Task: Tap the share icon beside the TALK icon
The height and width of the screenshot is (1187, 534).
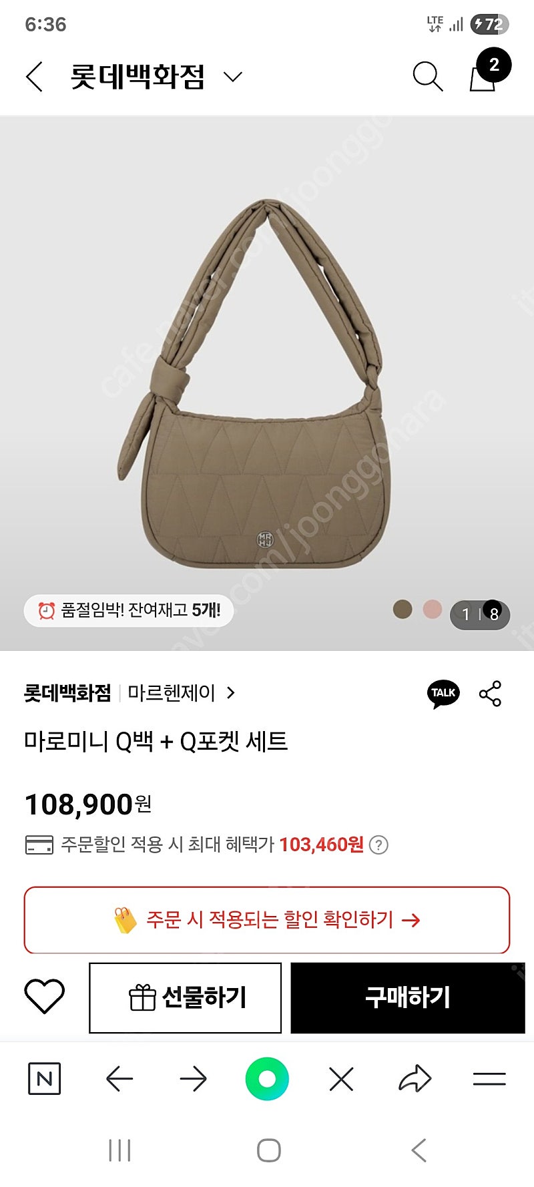Action: (x=491, y=694)
